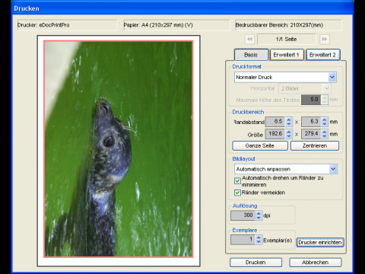The image size is (365, 274).
Task: Open Drucker einrichten printer setup
Action: point(320,243)
